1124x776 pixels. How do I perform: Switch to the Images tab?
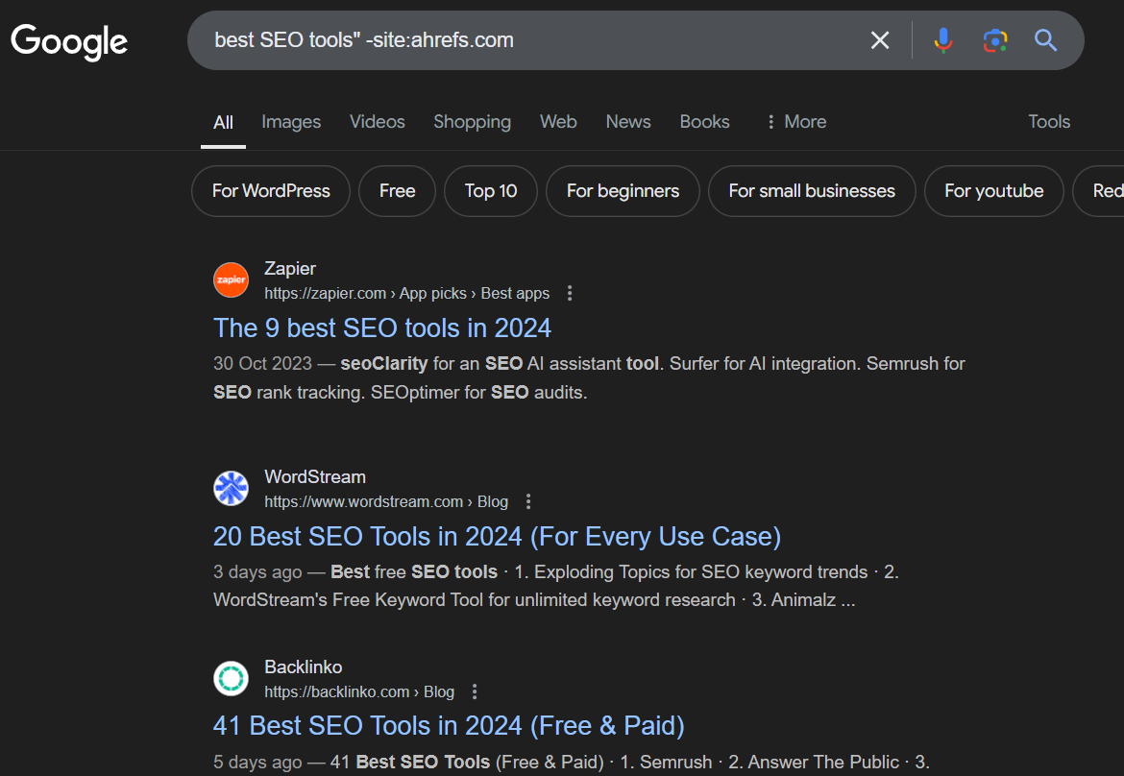coord(291,122)
